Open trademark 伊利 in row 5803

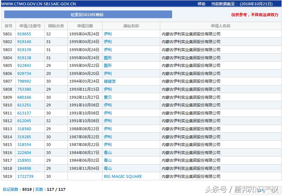tap(108, 50)
